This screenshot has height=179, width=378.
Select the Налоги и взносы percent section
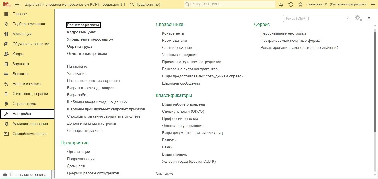pyautogui.click(x=27, y=84)
